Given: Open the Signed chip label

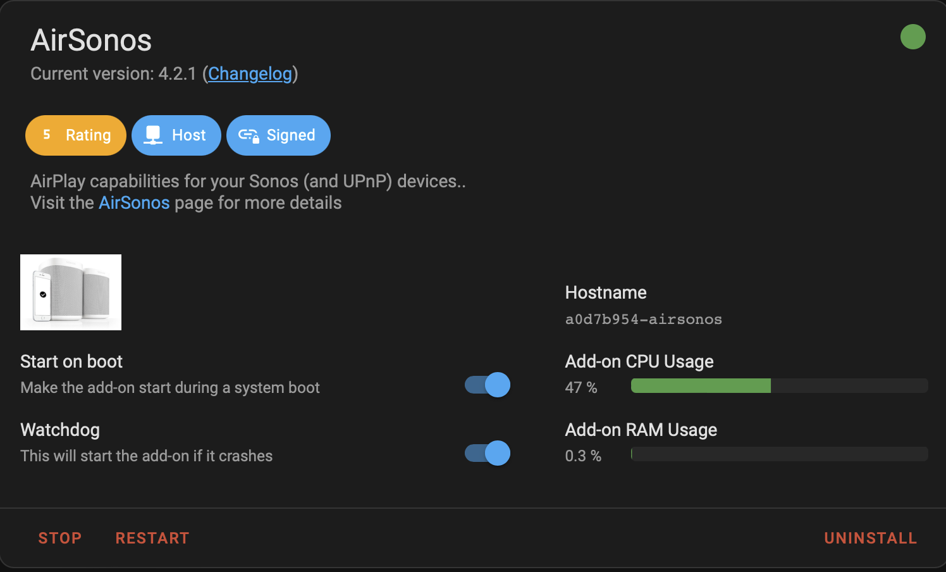Looking at the screenshot, I should click(x=291, y=135).
